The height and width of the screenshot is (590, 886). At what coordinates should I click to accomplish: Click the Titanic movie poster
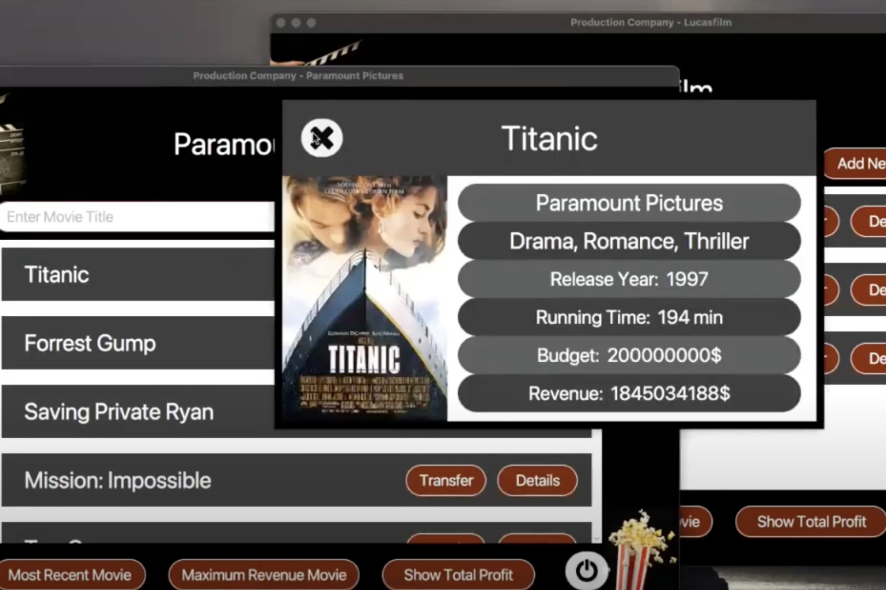coord(365,297)
